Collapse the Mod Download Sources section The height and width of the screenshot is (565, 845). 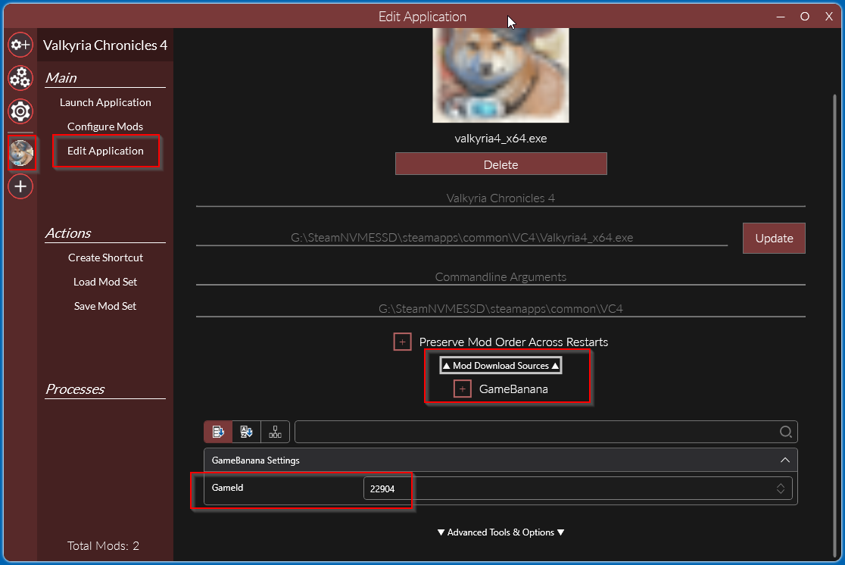(x=500, y=366)
